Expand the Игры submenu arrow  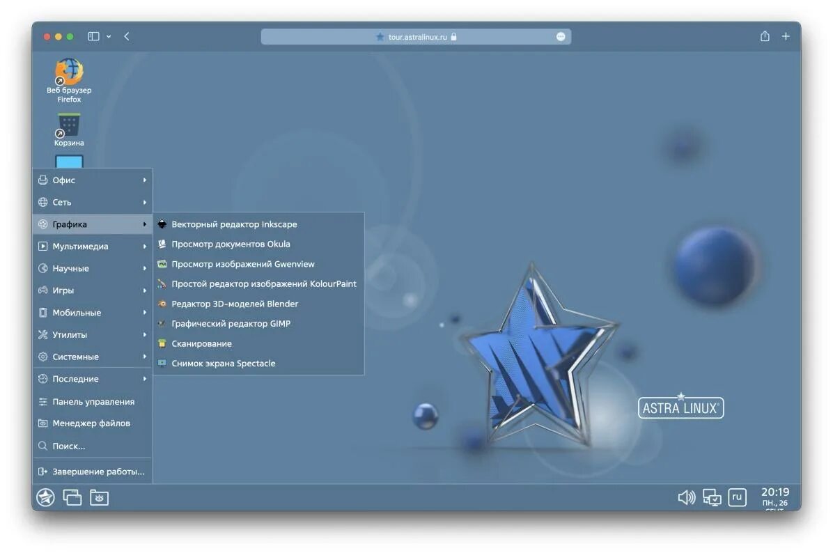[x=144, y=290]
